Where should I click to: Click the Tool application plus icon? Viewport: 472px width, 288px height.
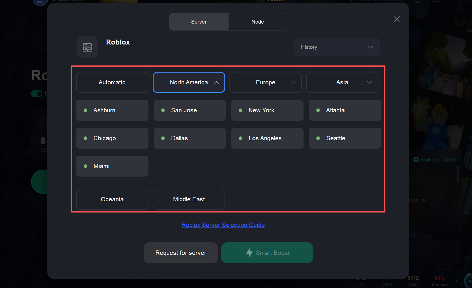coord(416,160)
